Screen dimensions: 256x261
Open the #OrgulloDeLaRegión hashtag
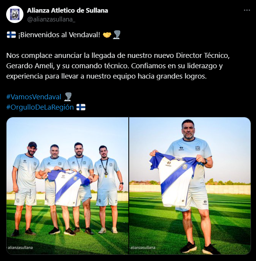[x=40, y=107]
